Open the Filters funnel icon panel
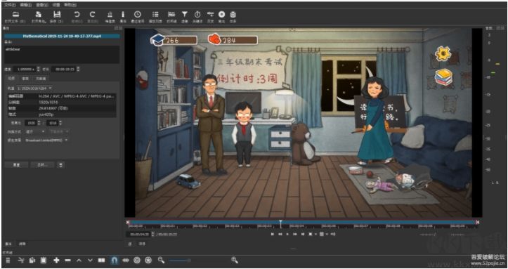The image size is (508, 269). point(184,16)
